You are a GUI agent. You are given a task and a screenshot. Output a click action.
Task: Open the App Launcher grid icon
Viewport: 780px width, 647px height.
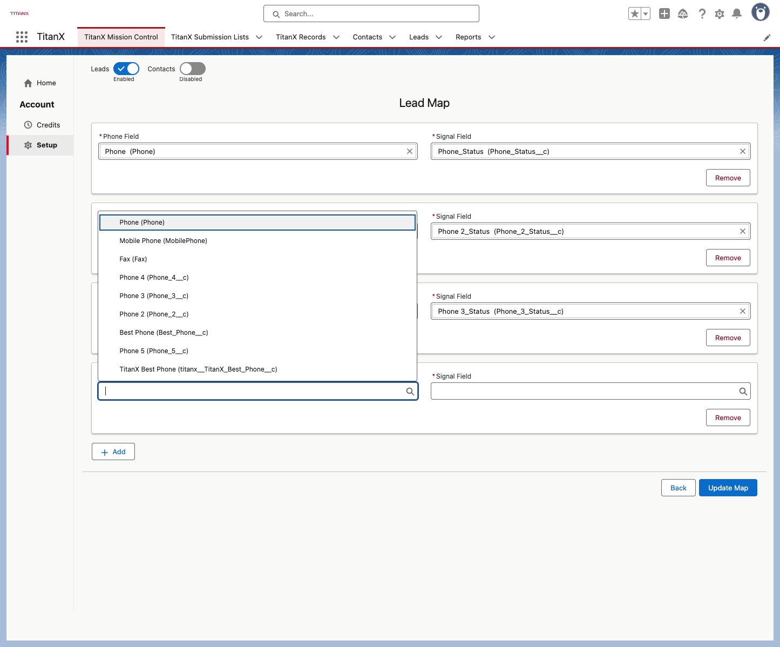pyautogui.click(x=22, y=37)
